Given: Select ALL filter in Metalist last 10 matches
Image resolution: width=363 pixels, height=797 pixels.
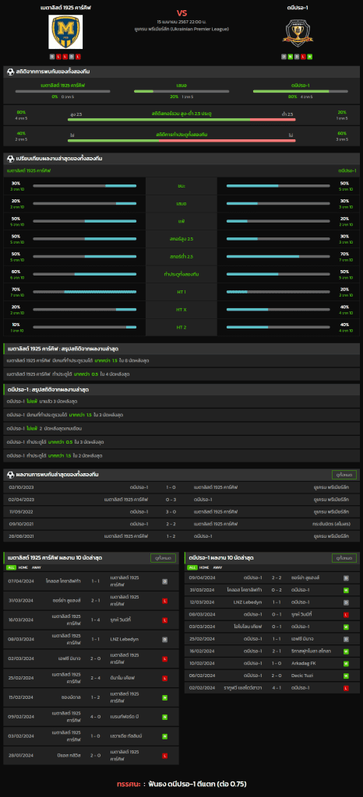Looking at the screenshot, I should click(x=11, y=567).
